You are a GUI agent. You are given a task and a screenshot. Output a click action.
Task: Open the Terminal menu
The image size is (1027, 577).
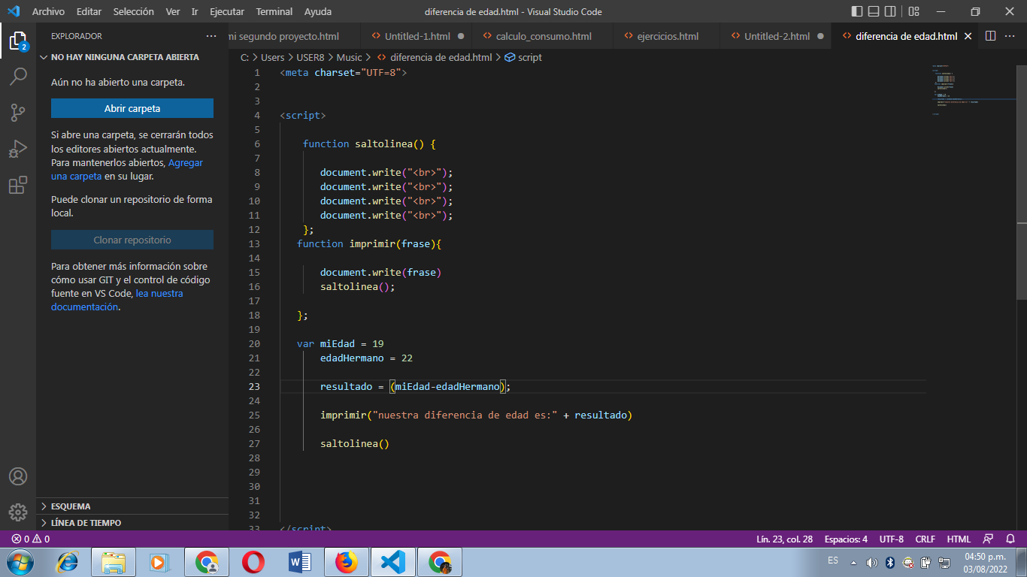274,11
